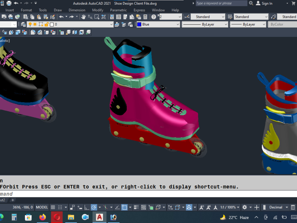Click the Cut to Clipboard icon
The width and height of the screenshot is (297, 223).
pyautogui.click(x=26, y=17)
